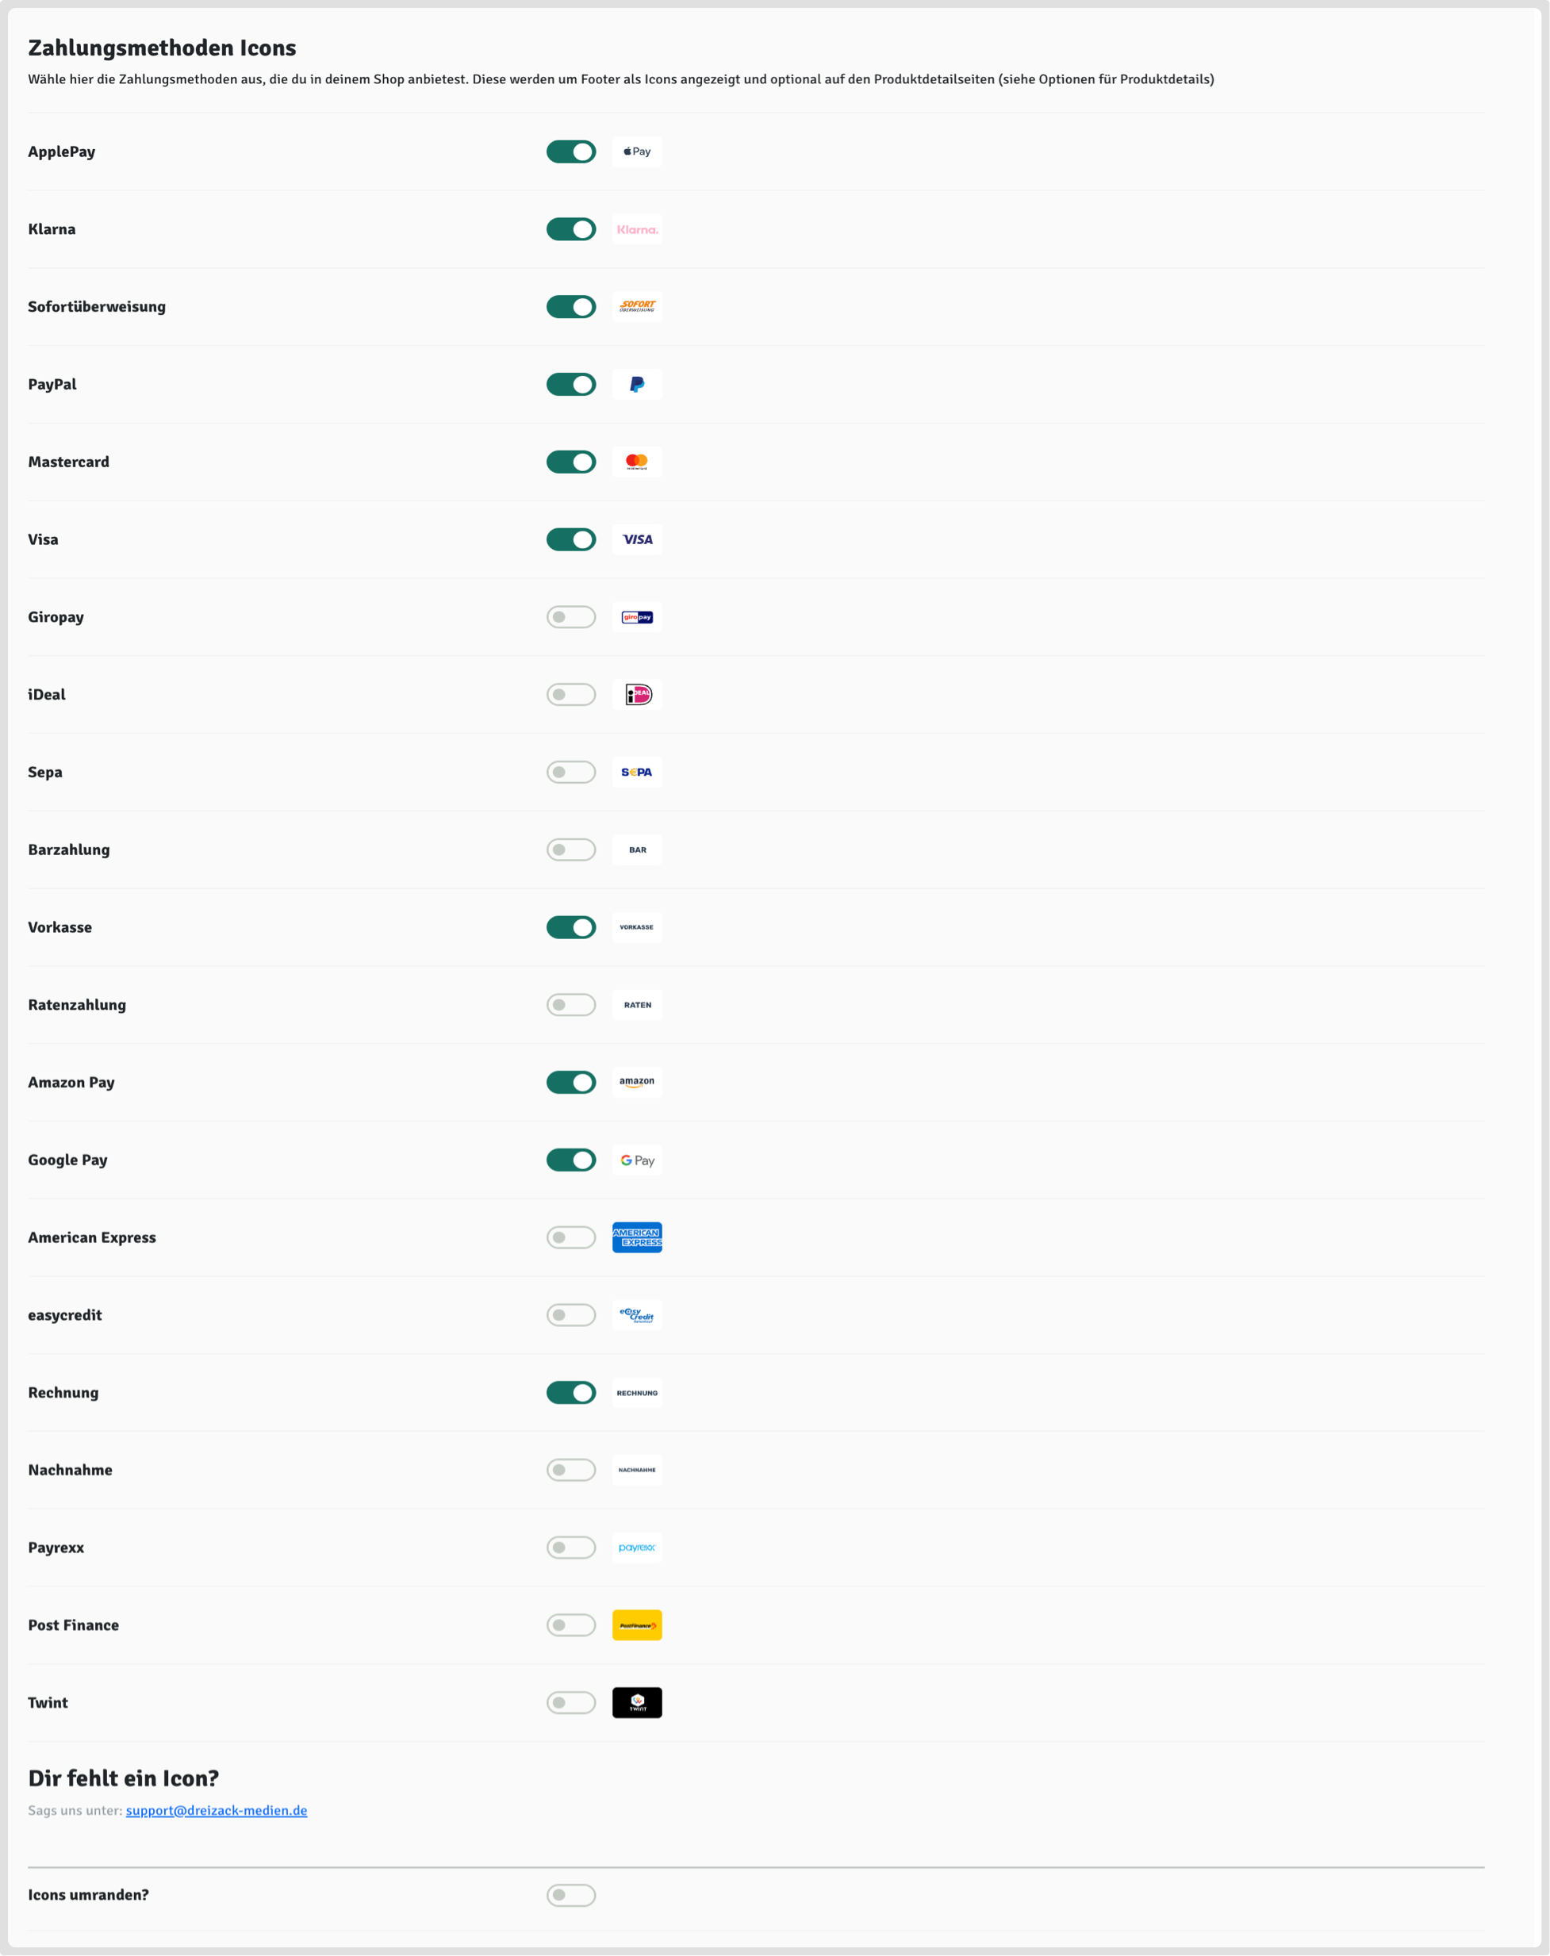The height and width of the screenshot is (1956, 1550).
Task: Turn off the Amazon Pay toggle
Action: coord(571,1083)
